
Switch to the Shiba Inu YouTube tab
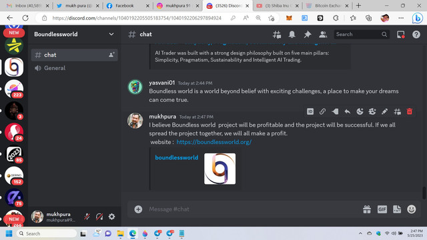278,5
